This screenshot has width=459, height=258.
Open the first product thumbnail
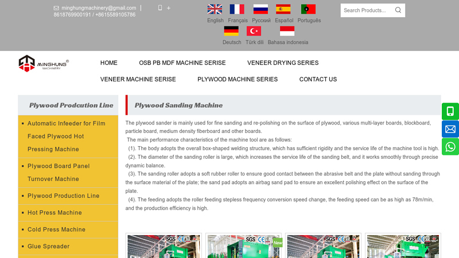coord(164,247)
